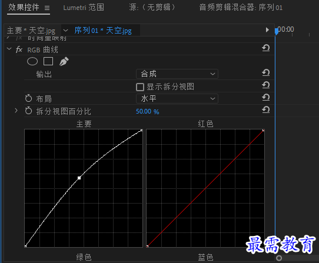Select the midpoint on the 主要 curve
The image size is (319, 263).
(x=79, y=178)
